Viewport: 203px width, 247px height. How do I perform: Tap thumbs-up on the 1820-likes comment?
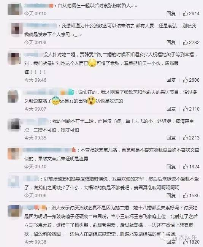(x=186, y=242)
